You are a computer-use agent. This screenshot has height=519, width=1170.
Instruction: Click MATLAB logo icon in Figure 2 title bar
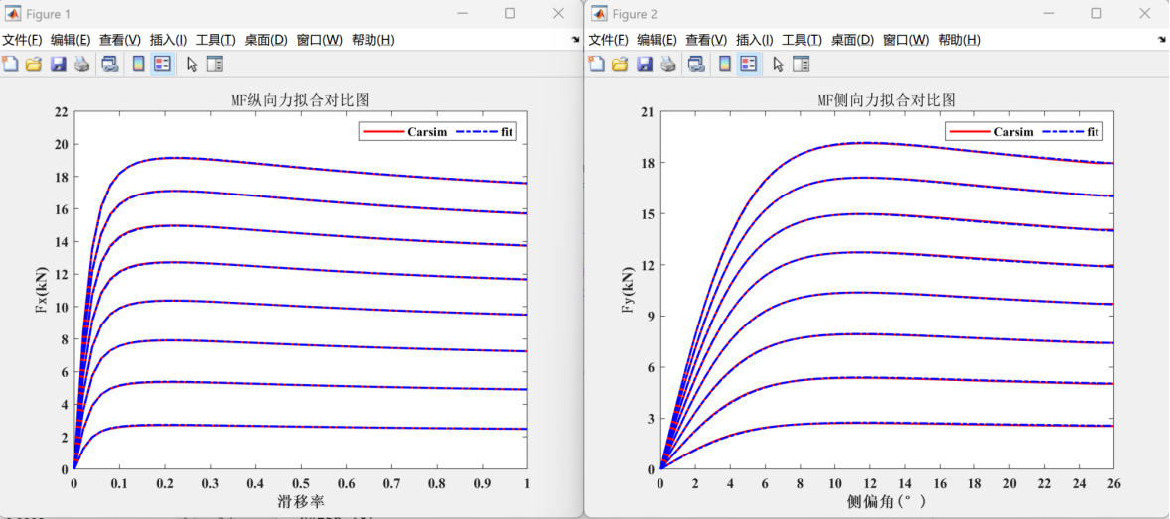coord(600,14)
